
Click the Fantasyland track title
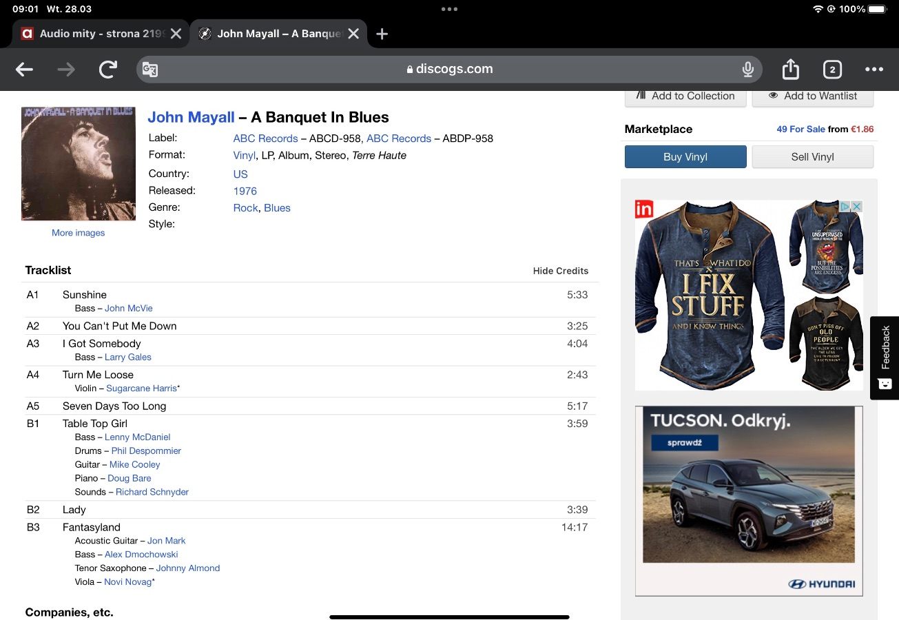tap(92, 528)
